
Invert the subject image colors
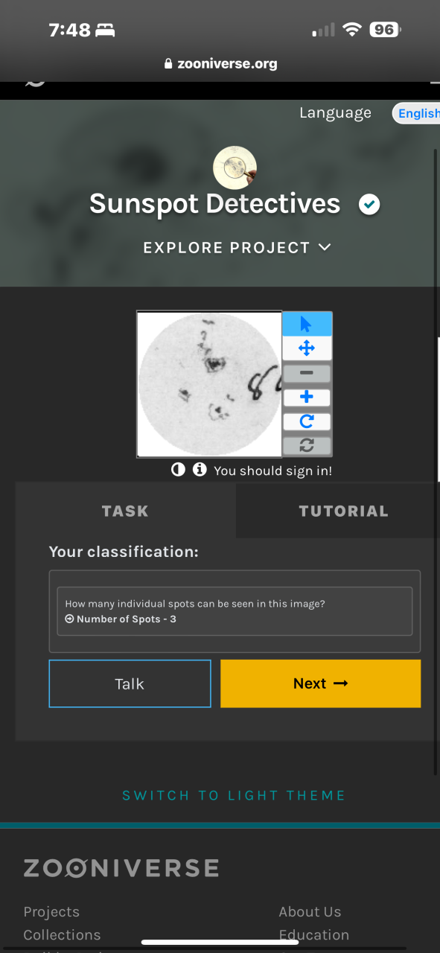[x=178, y=470]
